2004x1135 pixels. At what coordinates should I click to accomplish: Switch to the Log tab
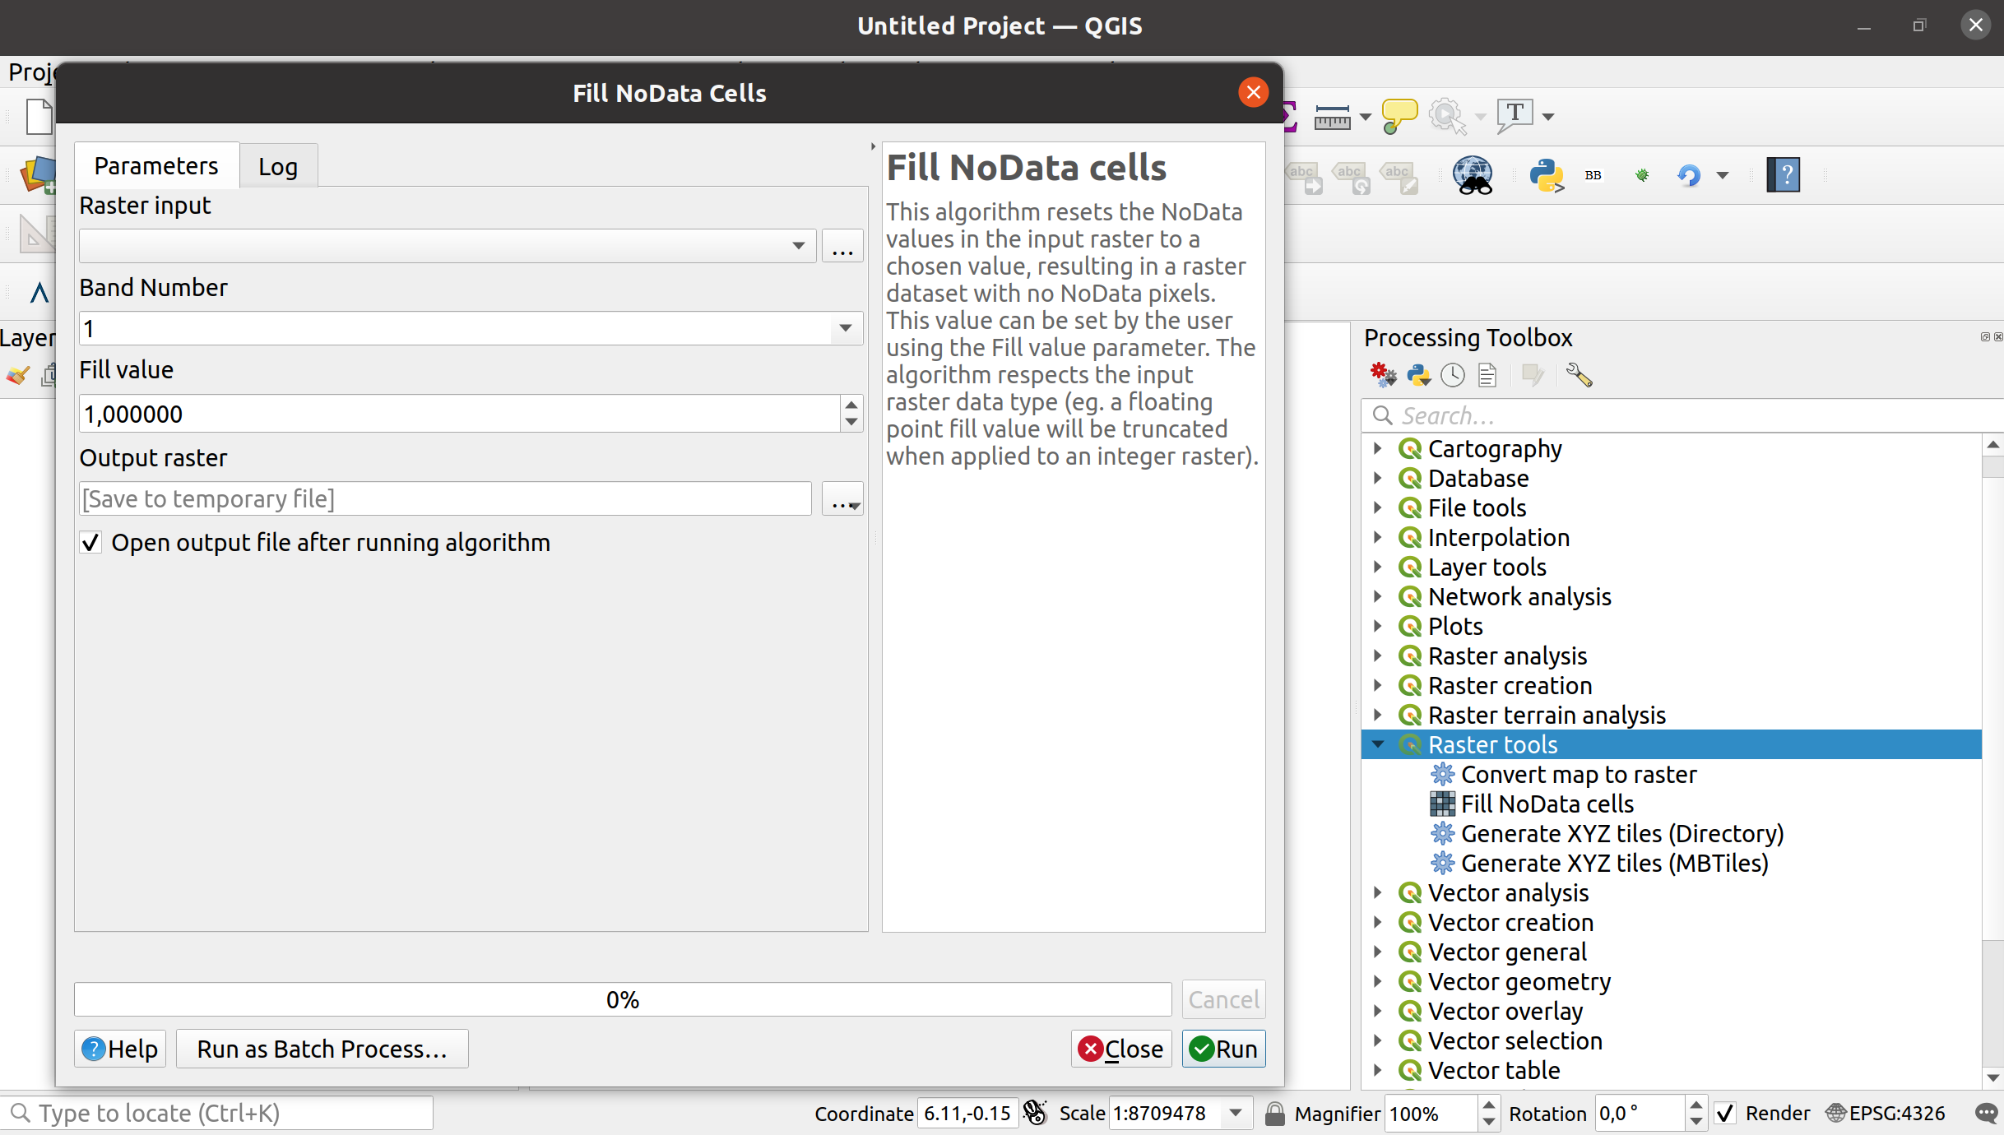pos(277,167)
